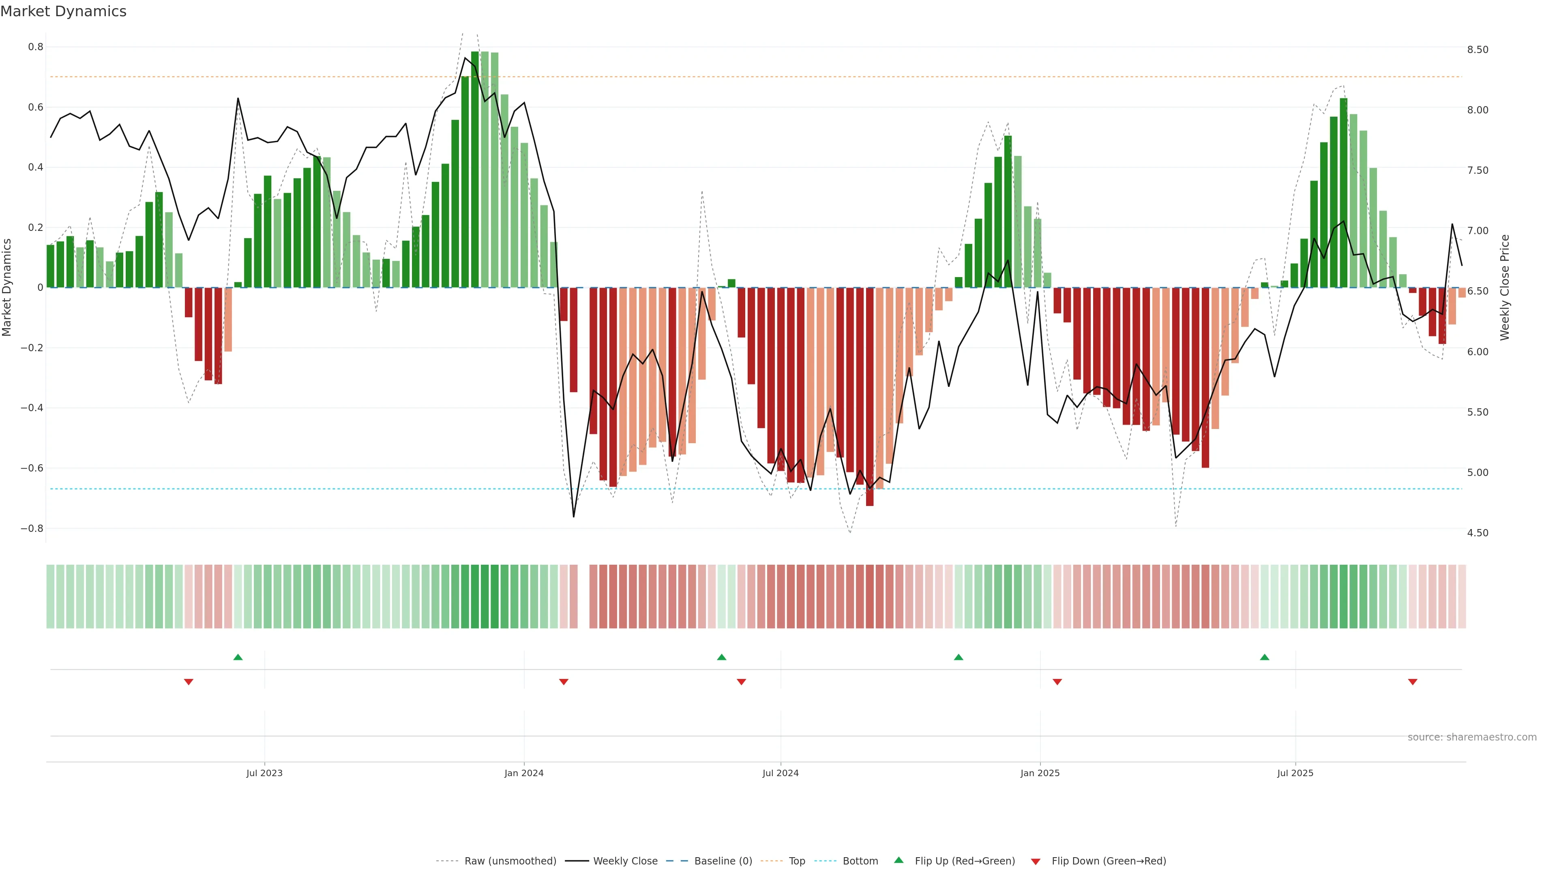The width and height of the screenshot is (1557, 875).
Task: Hide the Bottom threshold legend item
Action: pyautogui.click(x=860, y=861)
